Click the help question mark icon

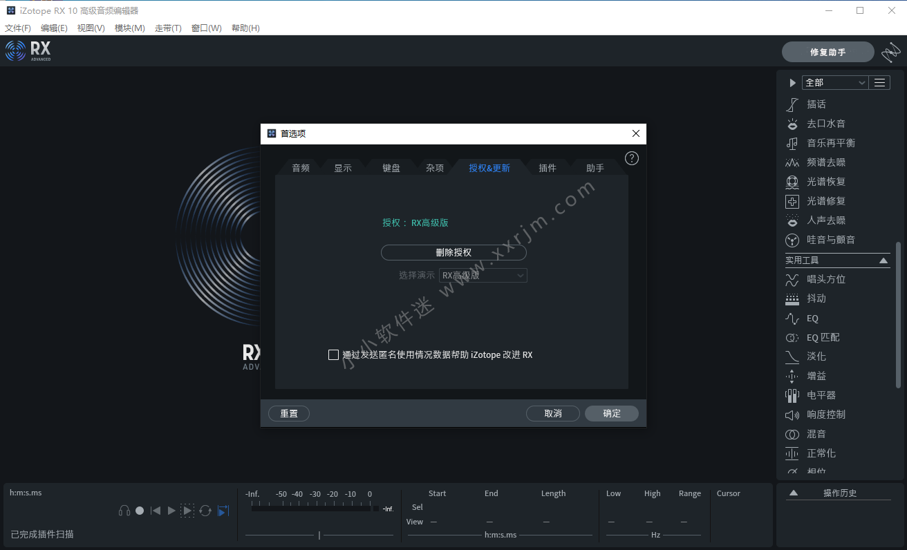pos(631,158)
